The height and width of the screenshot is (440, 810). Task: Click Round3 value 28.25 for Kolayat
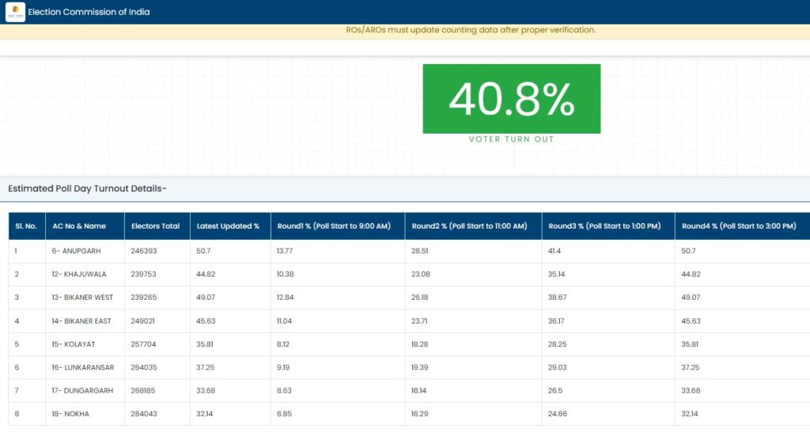558,344
